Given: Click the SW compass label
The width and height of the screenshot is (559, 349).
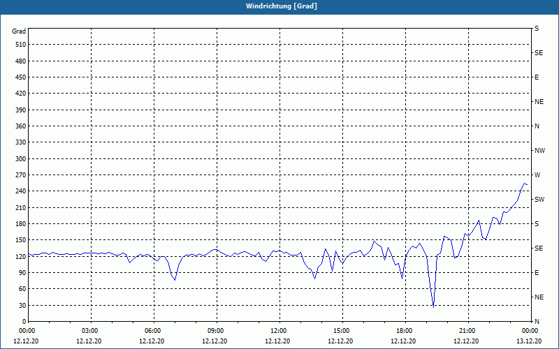Looking at the screenshot, I should (539, 200).
